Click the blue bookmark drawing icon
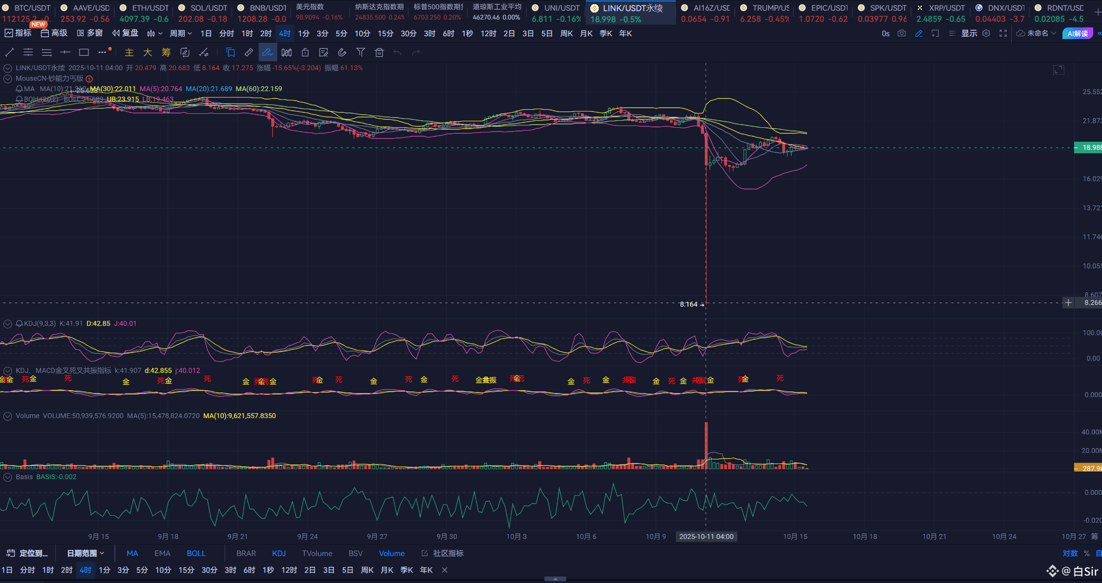Screen dimensions: 1102x583 230,52
